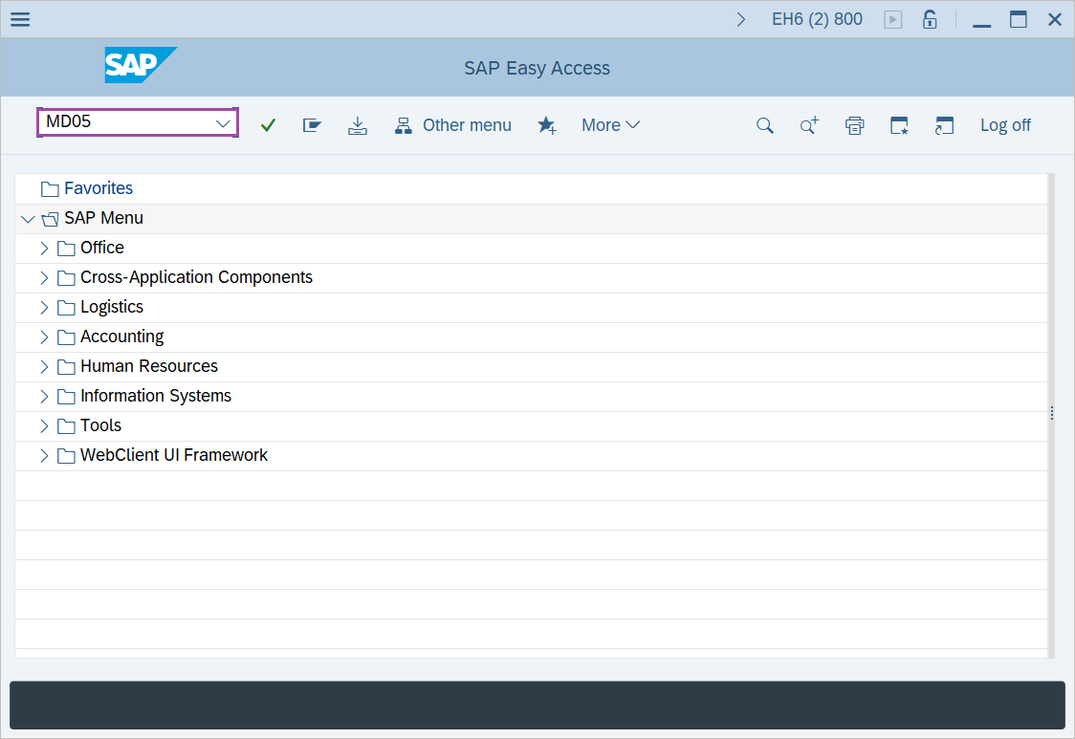Open the More menu

tap(610, 124)
